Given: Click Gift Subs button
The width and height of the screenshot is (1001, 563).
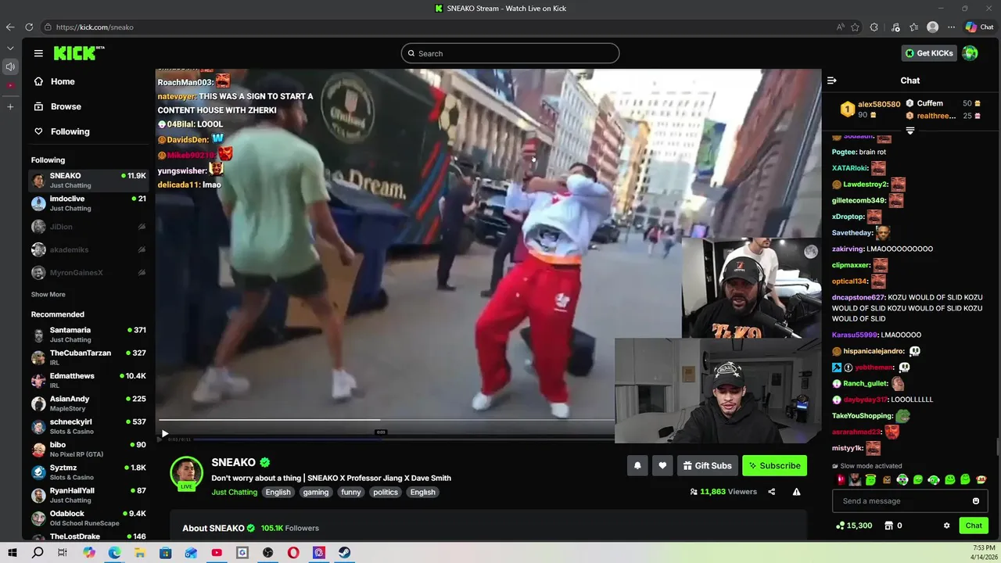Looking at the screenshot, I should click(x=707, y=465).
